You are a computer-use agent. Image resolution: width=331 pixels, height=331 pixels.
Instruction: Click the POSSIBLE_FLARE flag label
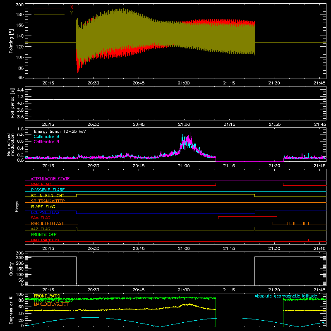tap(48, 190)
